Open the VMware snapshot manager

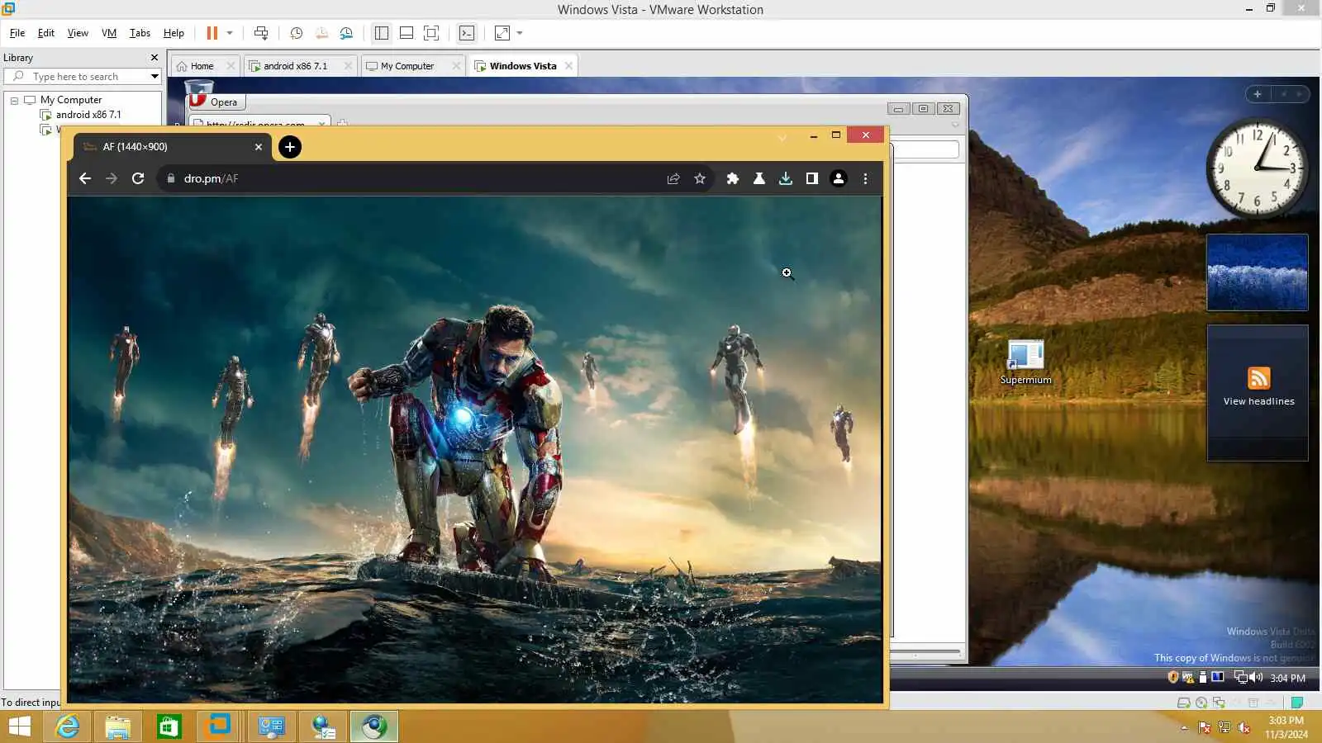pyautogui.click(x=346, y=33)
